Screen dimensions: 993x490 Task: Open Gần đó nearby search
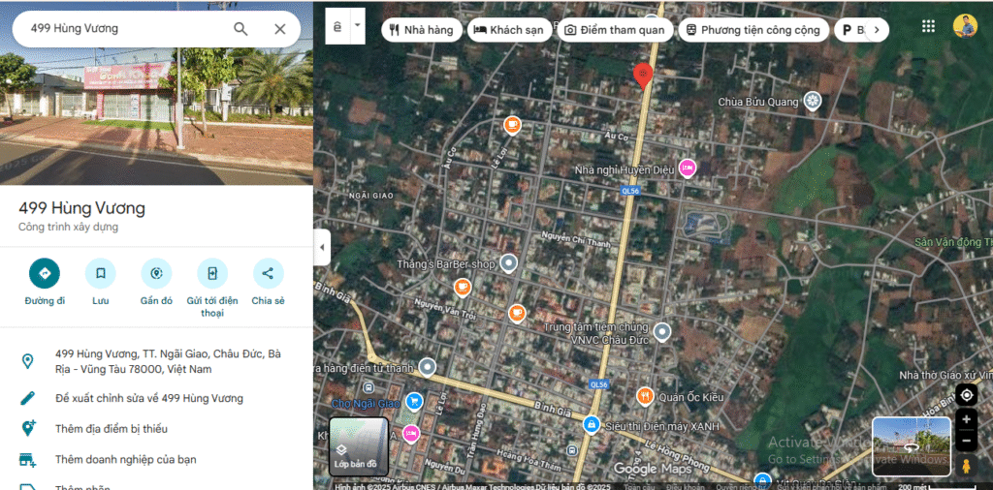[156, 274]
